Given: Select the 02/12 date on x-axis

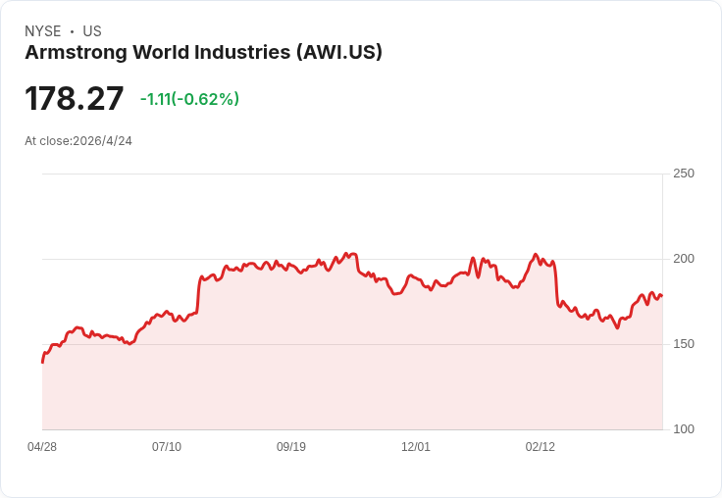Looking at the screenshot, I should (x=541, y=447).
